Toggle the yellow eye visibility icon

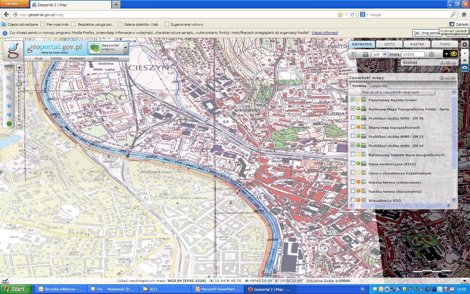coord(454,54)
